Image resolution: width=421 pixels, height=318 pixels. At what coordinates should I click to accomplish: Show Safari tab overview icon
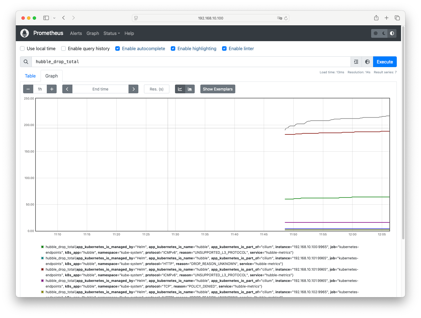(x=397, y=18)
